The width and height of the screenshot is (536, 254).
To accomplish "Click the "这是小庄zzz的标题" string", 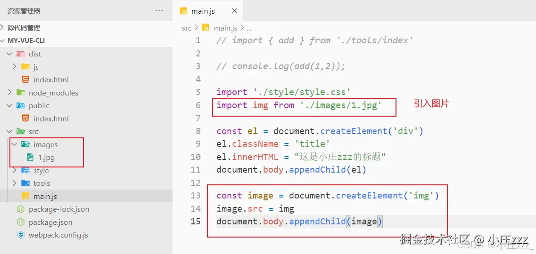I will [340, 157].
